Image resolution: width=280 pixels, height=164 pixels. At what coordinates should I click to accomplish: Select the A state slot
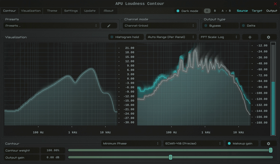207,11
